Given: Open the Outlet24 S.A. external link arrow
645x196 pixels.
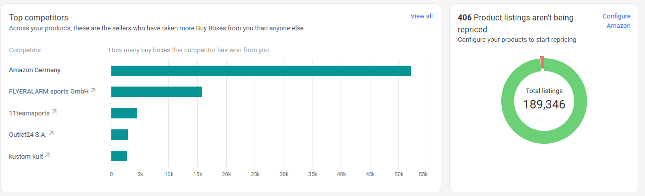Looking at the screenshot, I should click(x=51, y=133).
